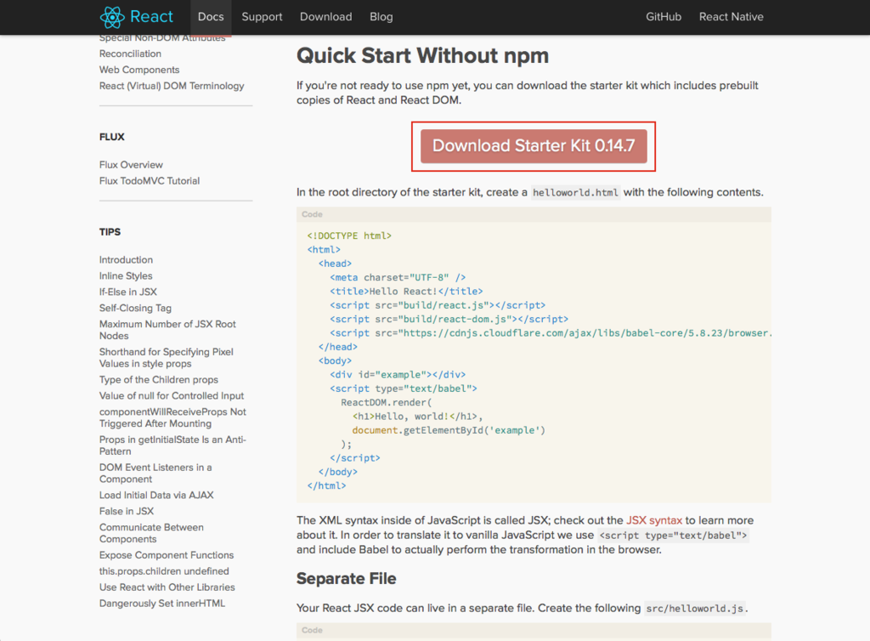Click the <!DOCTYPE html> code line
This screenshot has height=641, width=870.
pyautogui.click(x=349, y=235)
